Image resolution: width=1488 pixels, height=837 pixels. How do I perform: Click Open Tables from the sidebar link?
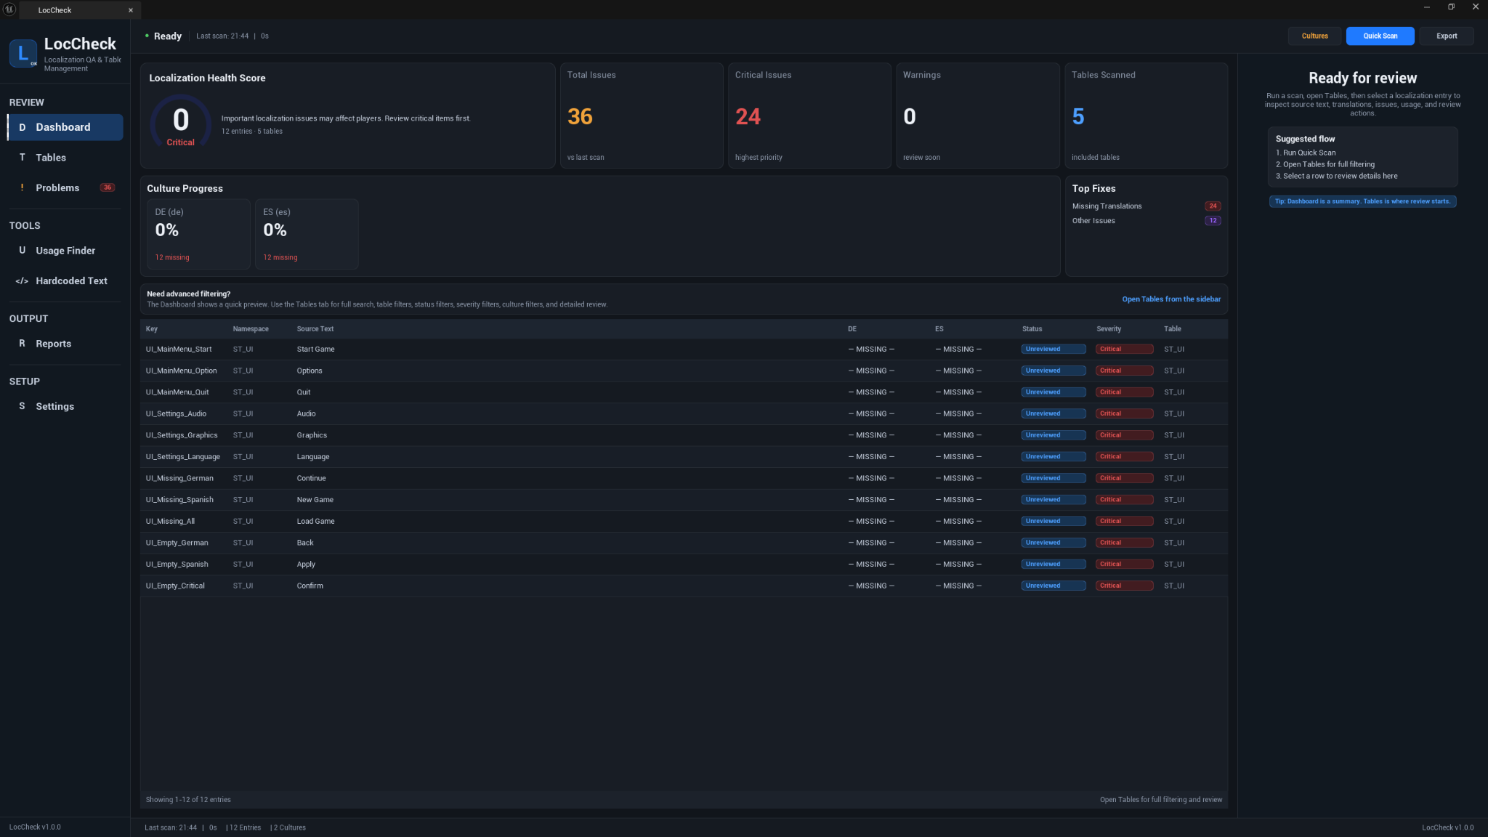[1171, 299]
